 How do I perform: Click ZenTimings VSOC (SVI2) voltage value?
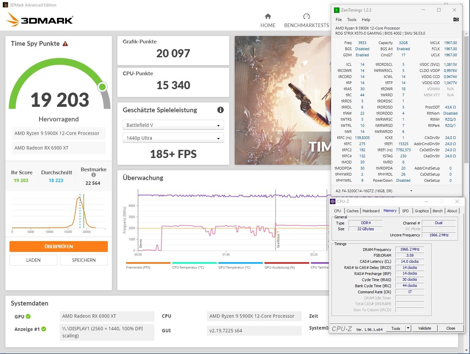coord(450,64)
